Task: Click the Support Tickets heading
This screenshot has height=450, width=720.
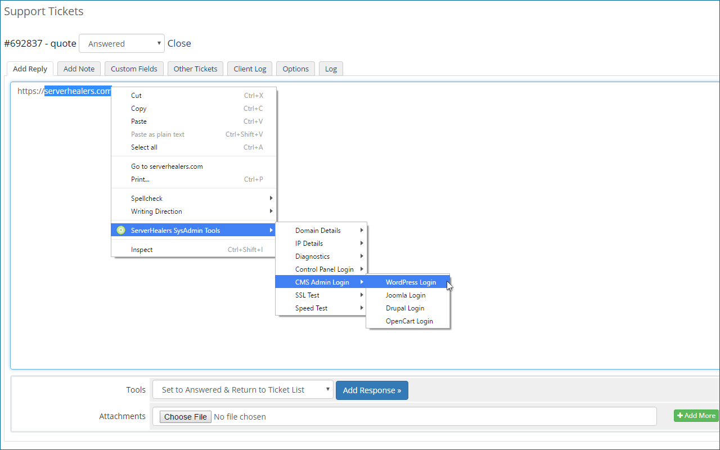Action: (44, 11)
